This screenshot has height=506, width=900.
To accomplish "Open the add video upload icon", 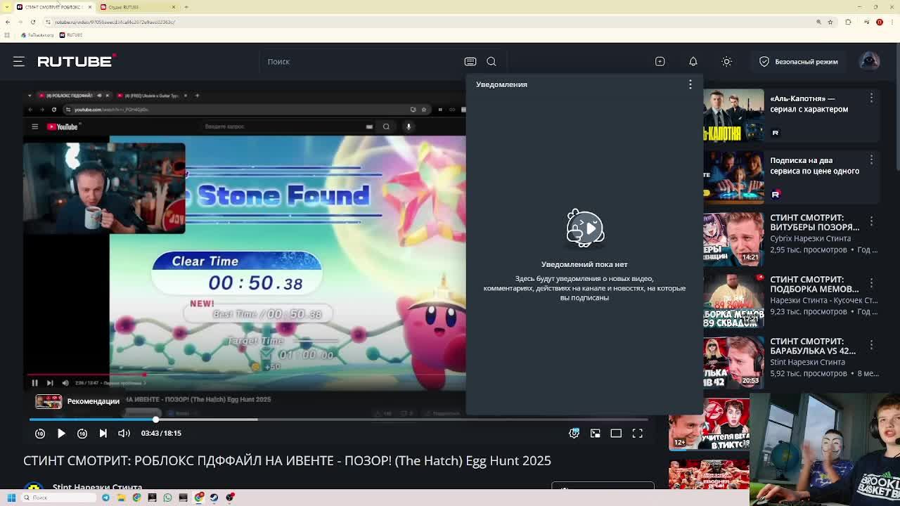I will pyautogui.click(x=660, y=62).
